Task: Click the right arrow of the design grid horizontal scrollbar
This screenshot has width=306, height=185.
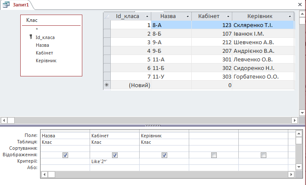Action: pos(291,174)
